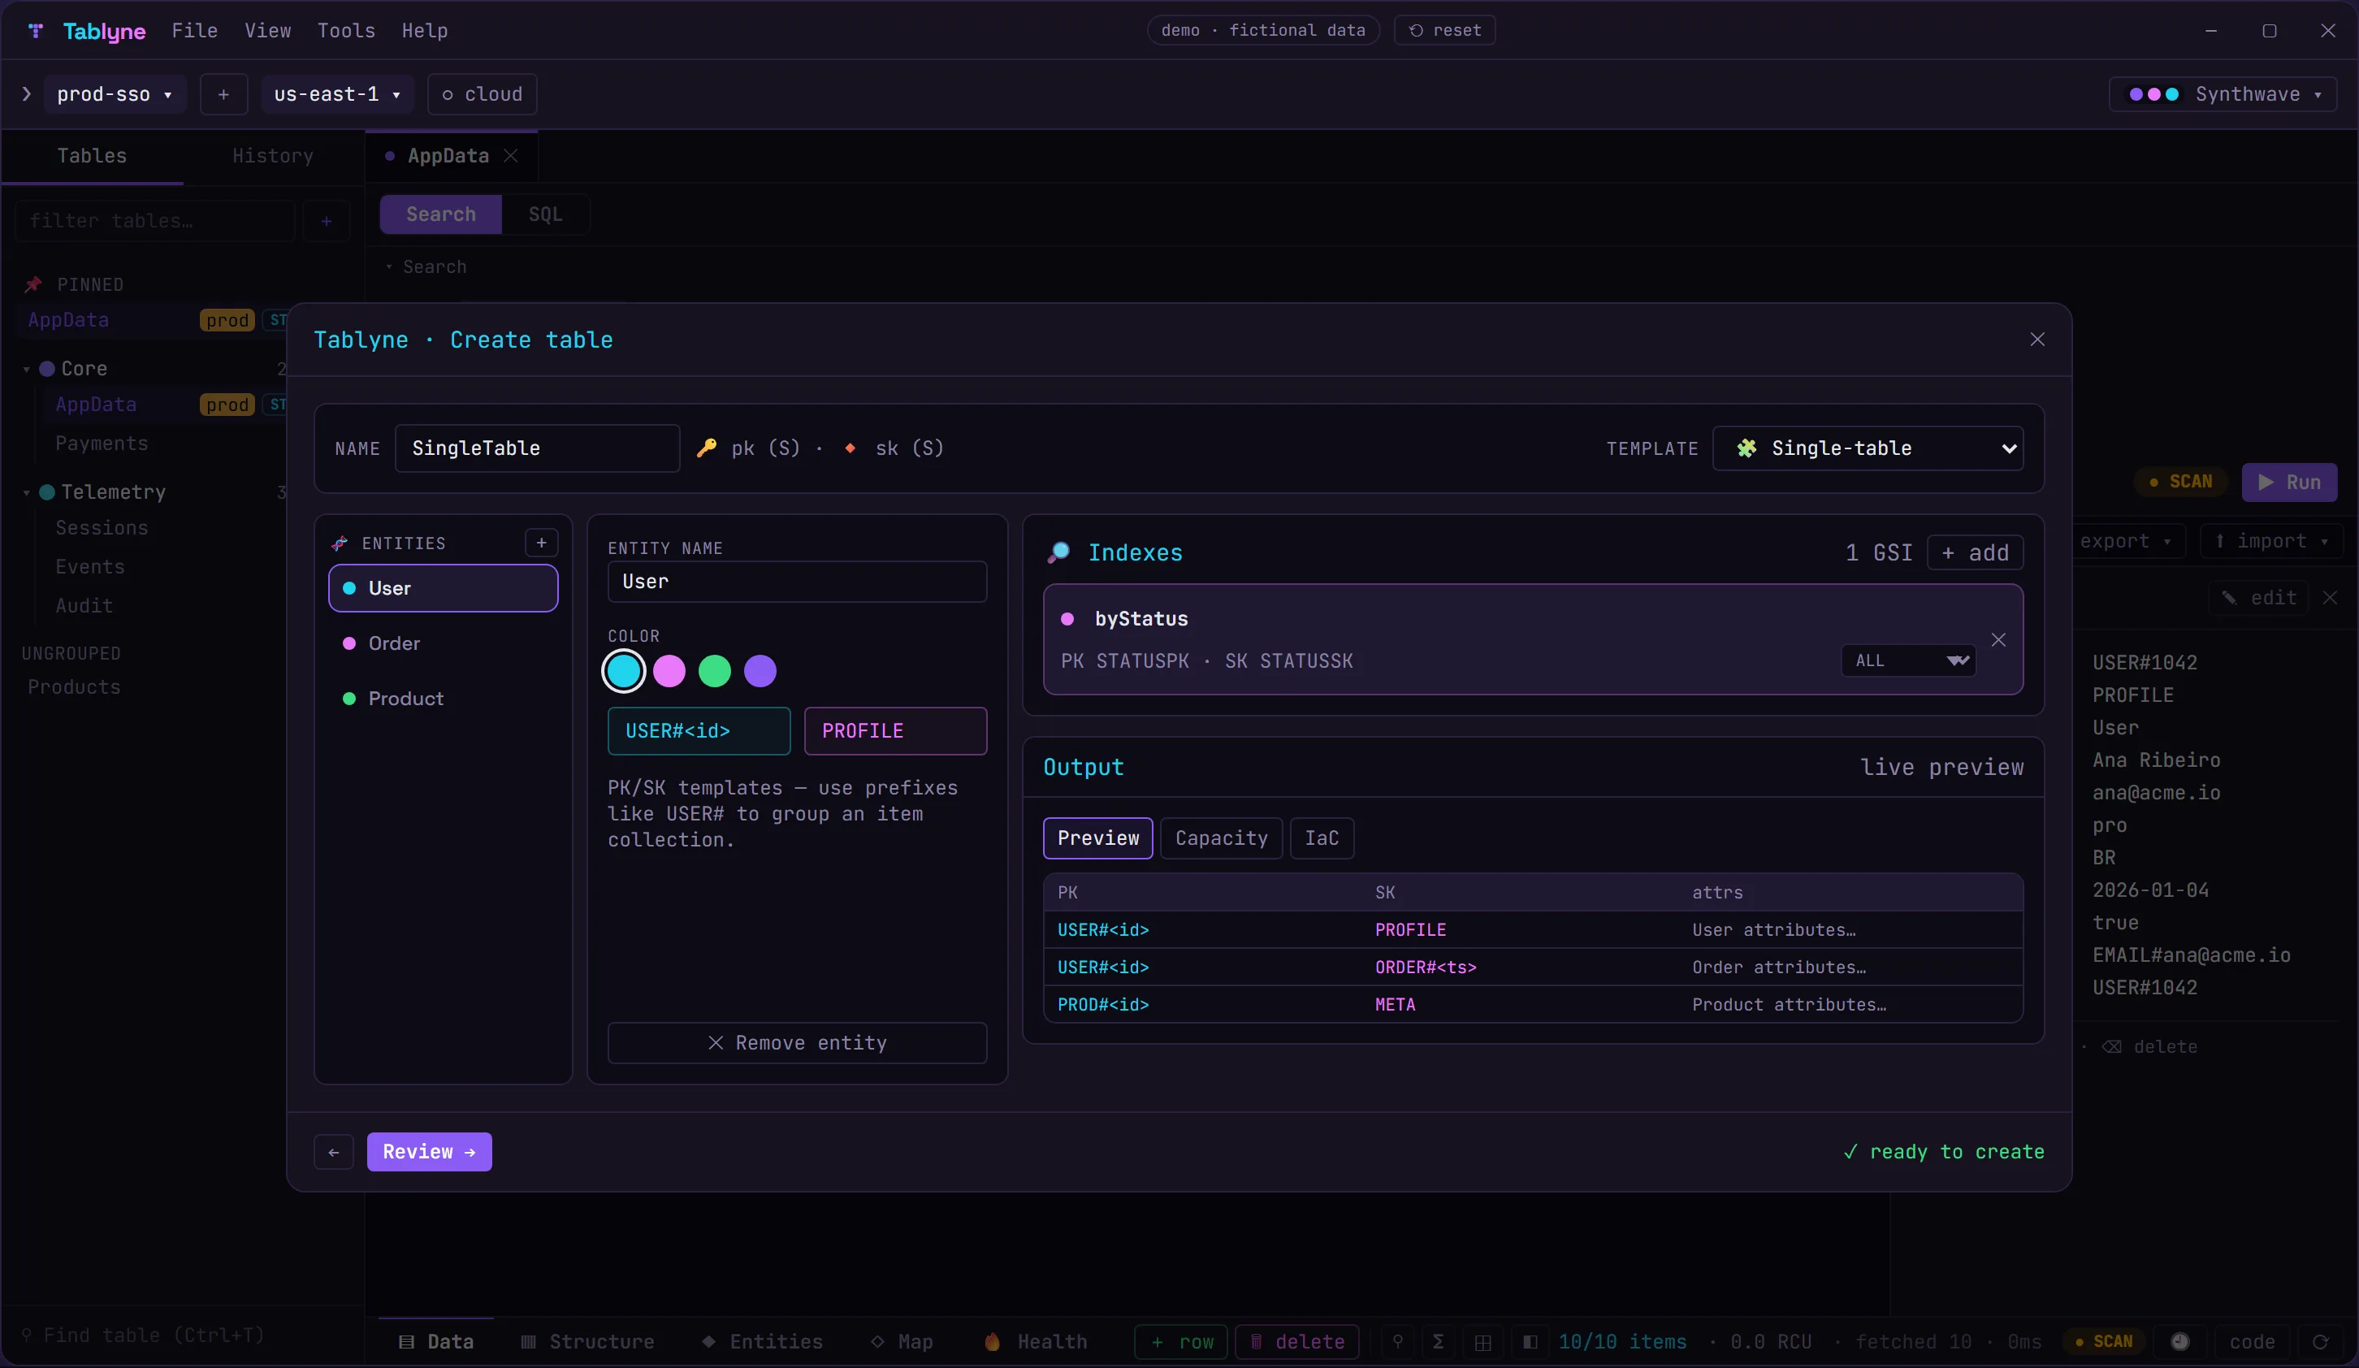Add a new entity with the plus button

click(541, 543)
